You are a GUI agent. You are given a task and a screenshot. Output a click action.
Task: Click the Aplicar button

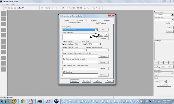[98, 81]
